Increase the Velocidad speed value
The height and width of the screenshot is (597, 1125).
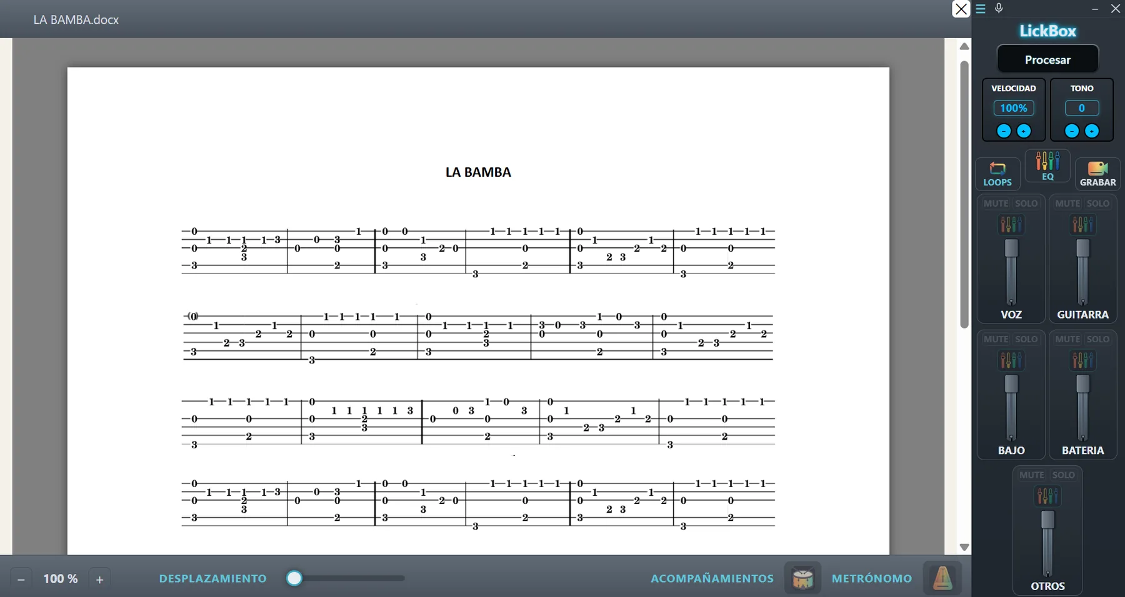tap(1024, 131)
